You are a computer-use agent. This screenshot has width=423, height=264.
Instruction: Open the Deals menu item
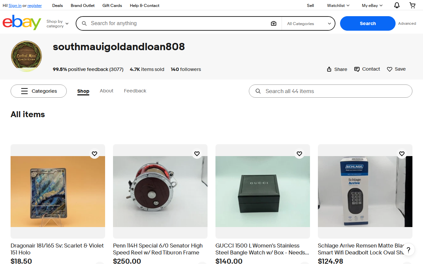(x=58, y=5)
